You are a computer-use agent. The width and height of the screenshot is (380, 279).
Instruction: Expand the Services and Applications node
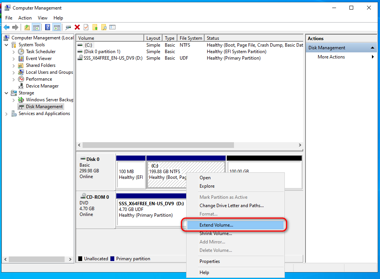click(7, 114)
